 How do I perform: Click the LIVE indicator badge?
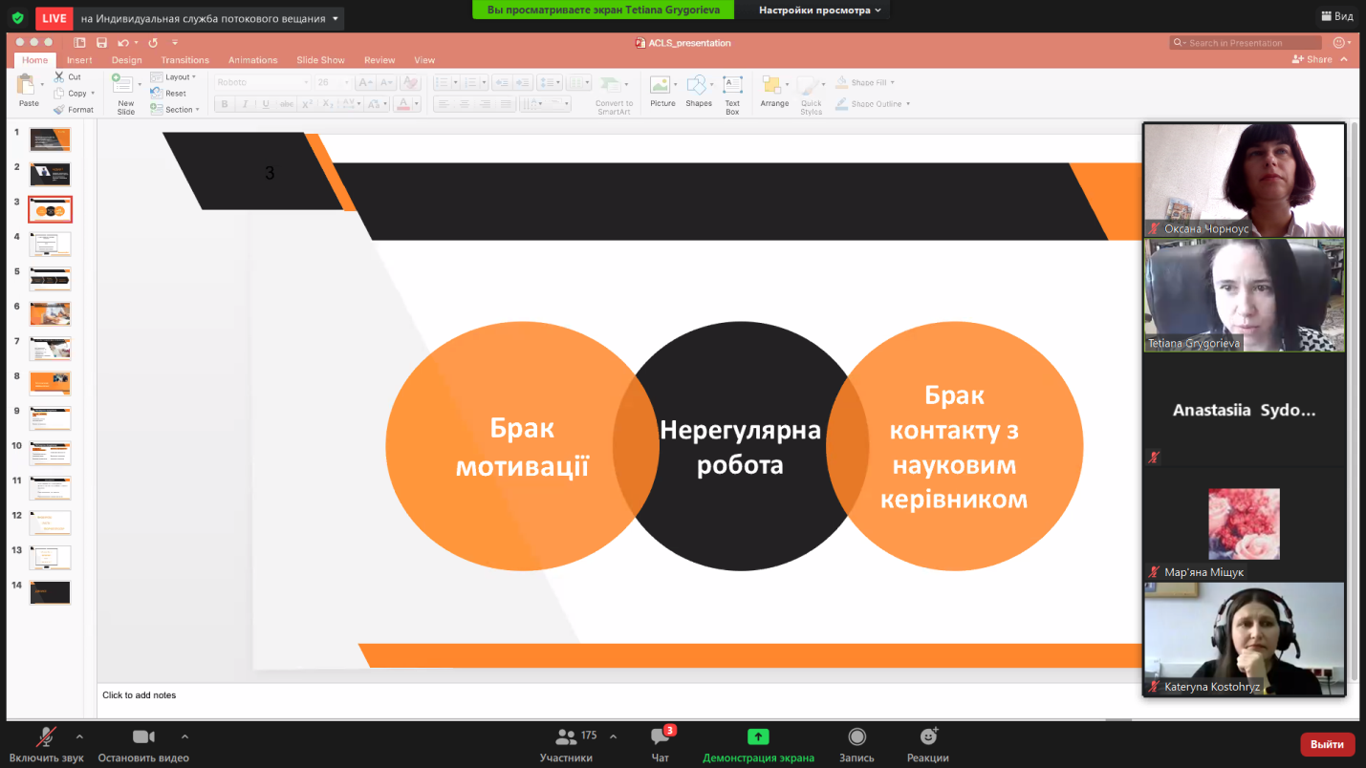pos(54,18)
